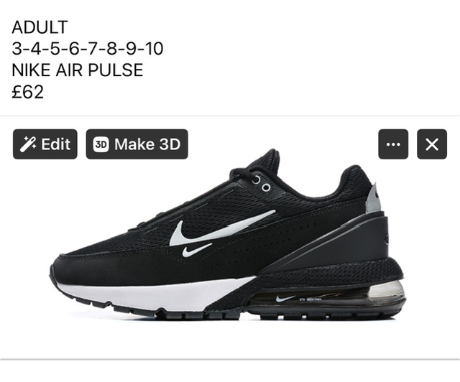Click the ADULT text line
Image resolution: width=460 pixels, height=382 pixels.
tap(40, 27)
